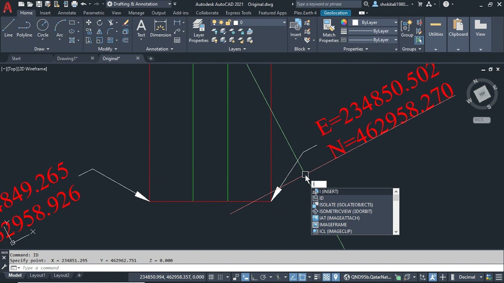Screen dimensions: 504x283
Task: Toggle polar tracking in status bar
Action: point(263,277)
